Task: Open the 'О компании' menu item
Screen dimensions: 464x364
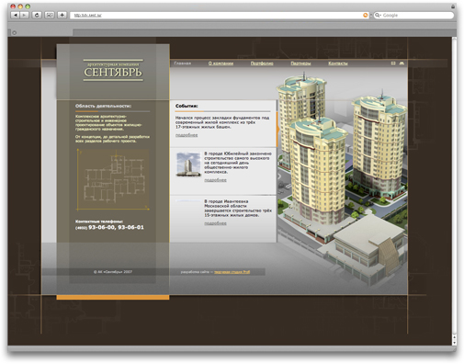Action: coord(221,63)
